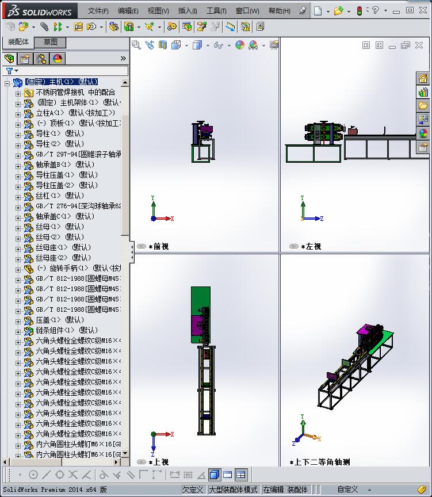432x497 pixels.
Task: Open the FeatureManager design tree tab
Action: pyautogui.click(x=10, y=59)
